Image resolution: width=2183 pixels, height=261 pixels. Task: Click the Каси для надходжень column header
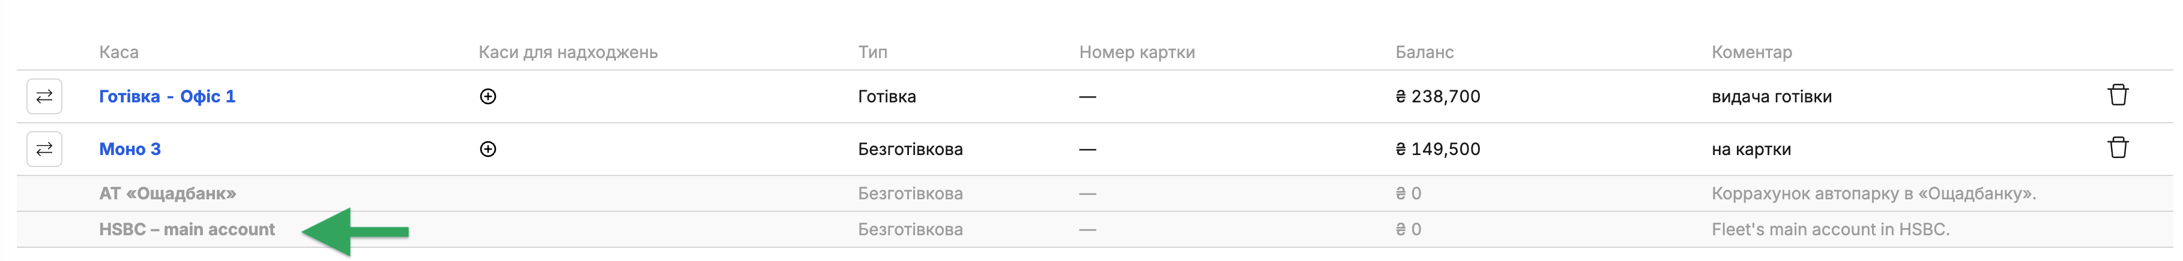(x=568, y=52)
